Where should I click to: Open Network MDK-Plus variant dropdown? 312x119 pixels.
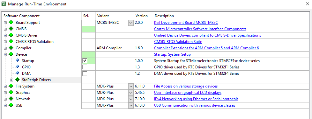click(x=131, y=99)
